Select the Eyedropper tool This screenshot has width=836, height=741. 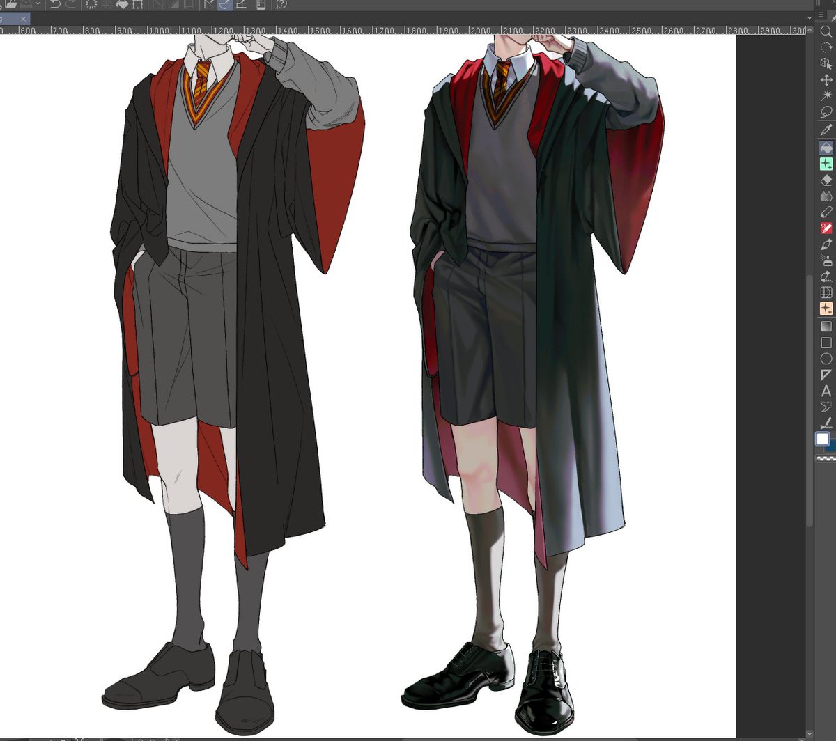pos(826,130)
